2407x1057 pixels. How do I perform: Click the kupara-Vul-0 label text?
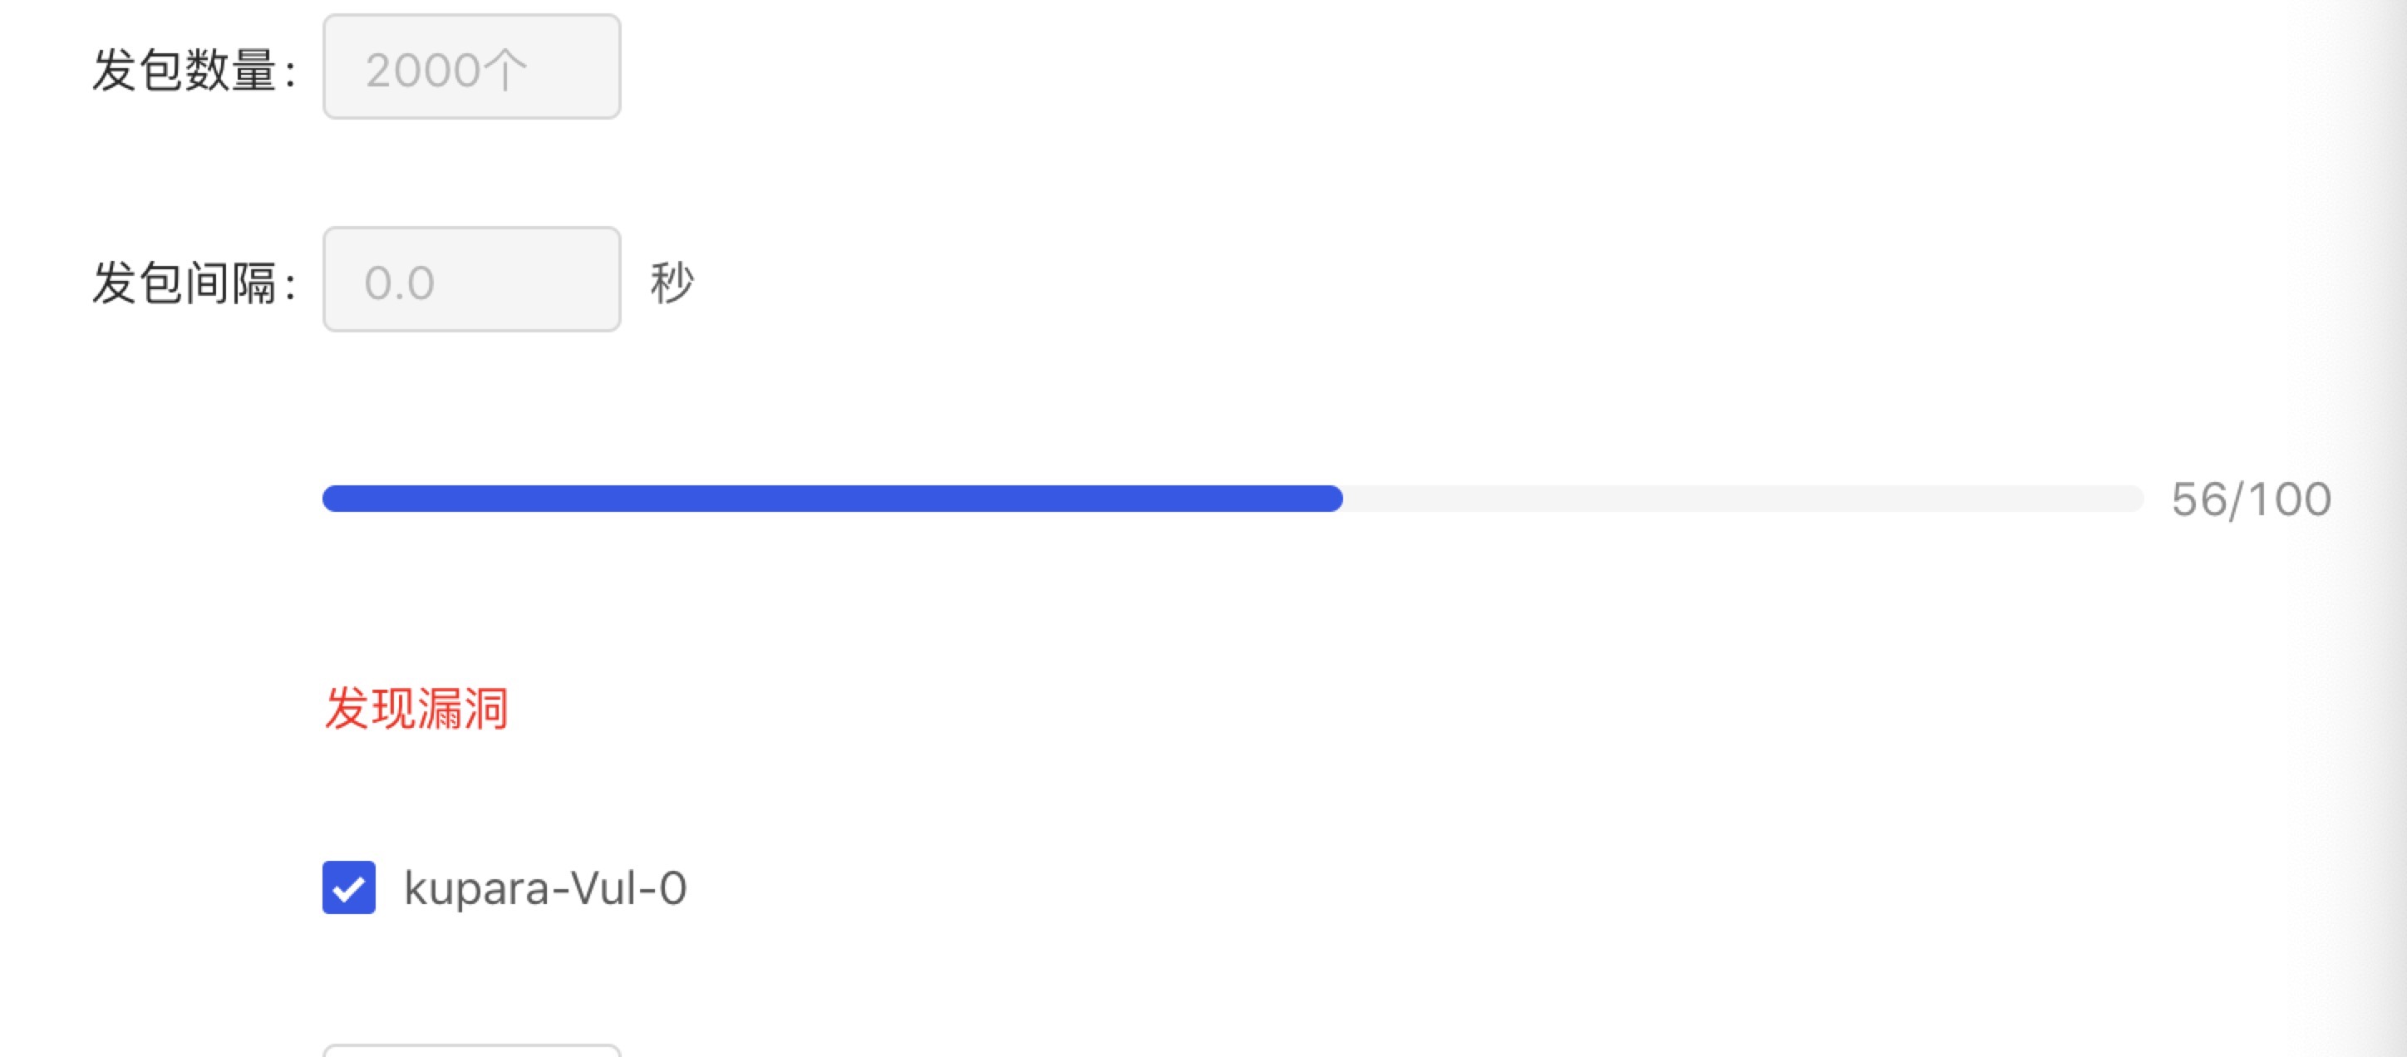pyautogui.click(x=544, y=887)
